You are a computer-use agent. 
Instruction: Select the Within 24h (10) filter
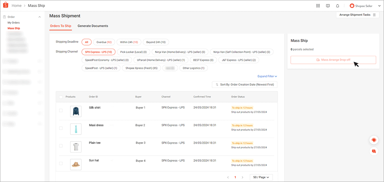(129, 42)
